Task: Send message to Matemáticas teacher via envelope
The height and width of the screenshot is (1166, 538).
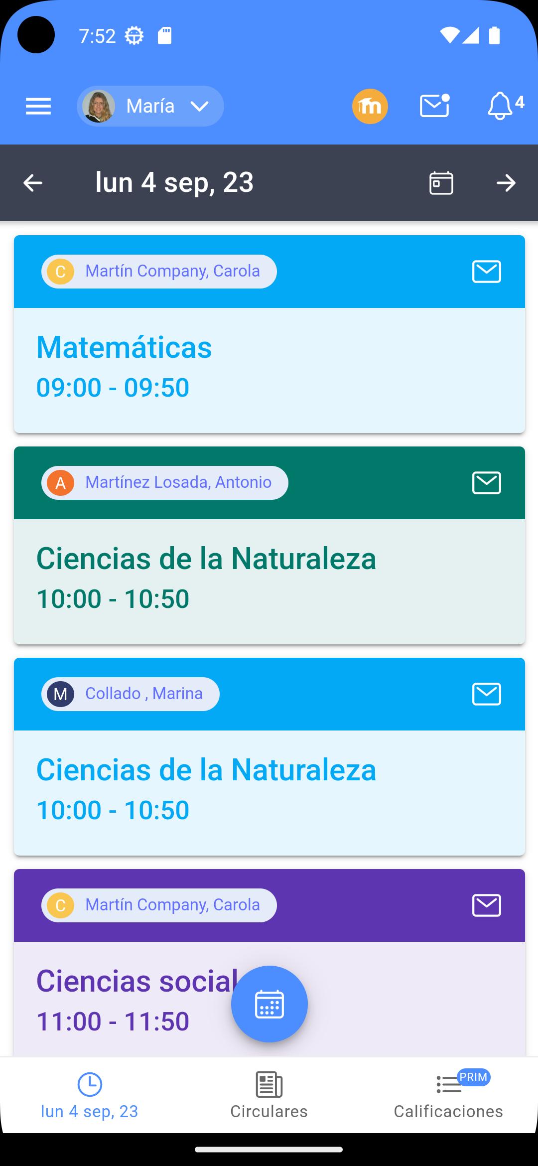Action: click(487, 272)
